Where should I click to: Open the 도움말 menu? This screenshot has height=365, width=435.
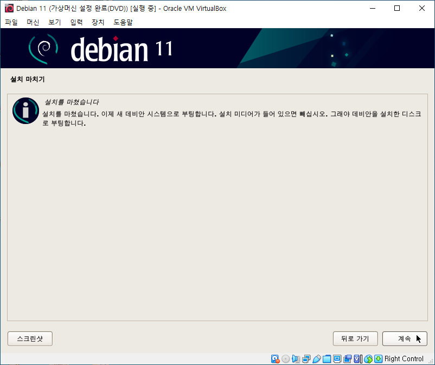[x=123, y=22]
